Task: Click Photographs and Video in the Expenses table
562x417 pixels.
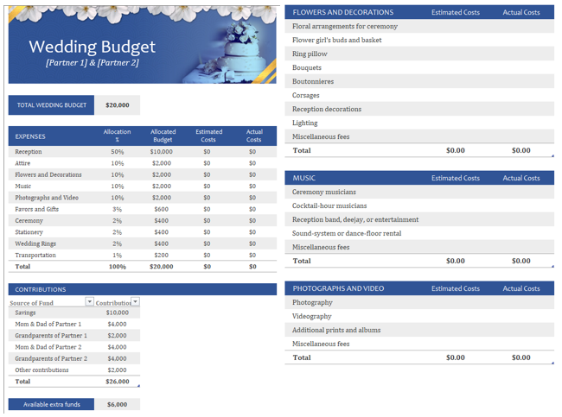Action: point(47,197)
